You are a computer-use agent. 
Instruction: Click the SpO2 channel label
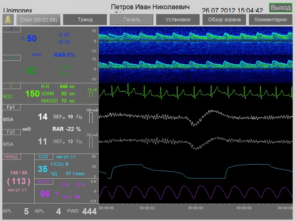[x=43, y=181]
